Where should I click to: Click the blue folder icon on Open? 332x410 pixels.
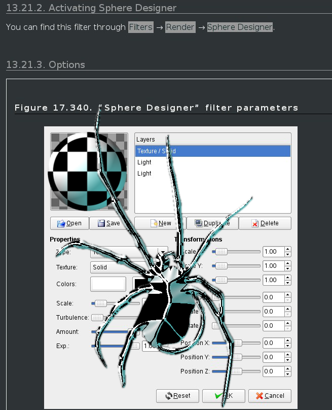(x=61, y=223)
